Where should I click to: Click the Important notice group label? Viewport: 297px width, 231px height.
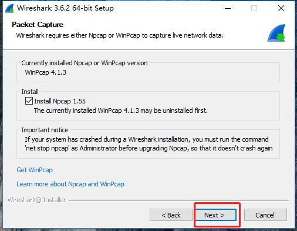point(45,130)
